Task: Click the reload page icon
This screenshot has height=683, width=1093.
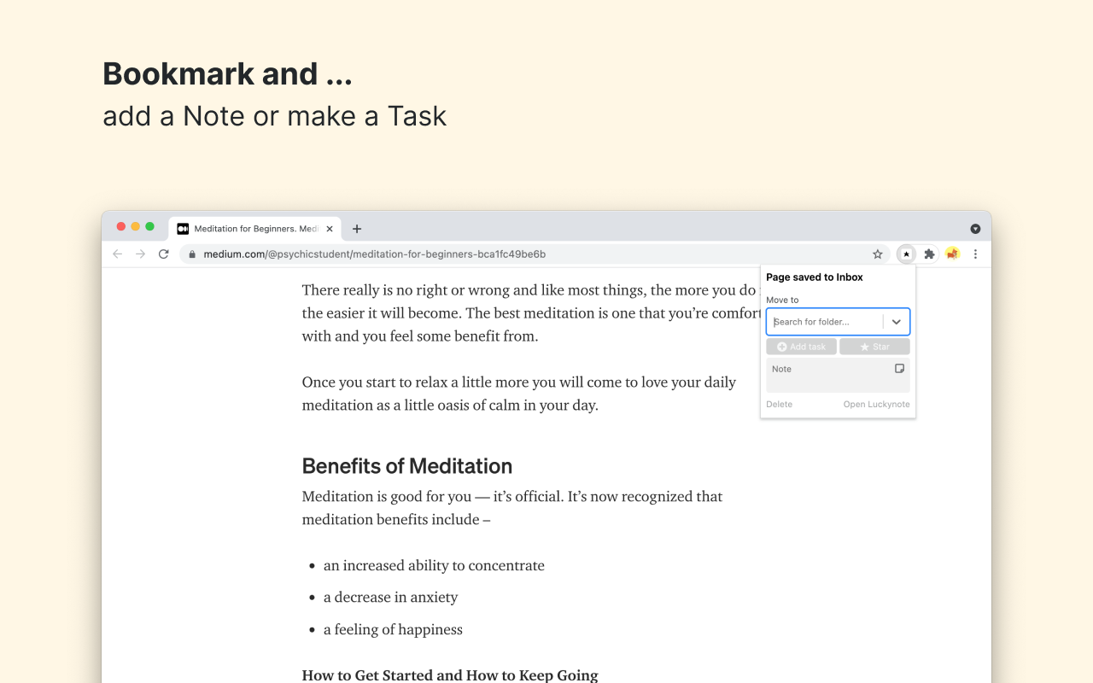Action: click(x=164, y=254)
